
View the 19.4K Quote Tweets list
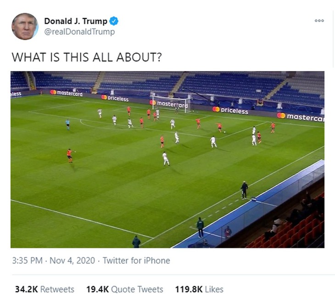[x=124, y=289]
